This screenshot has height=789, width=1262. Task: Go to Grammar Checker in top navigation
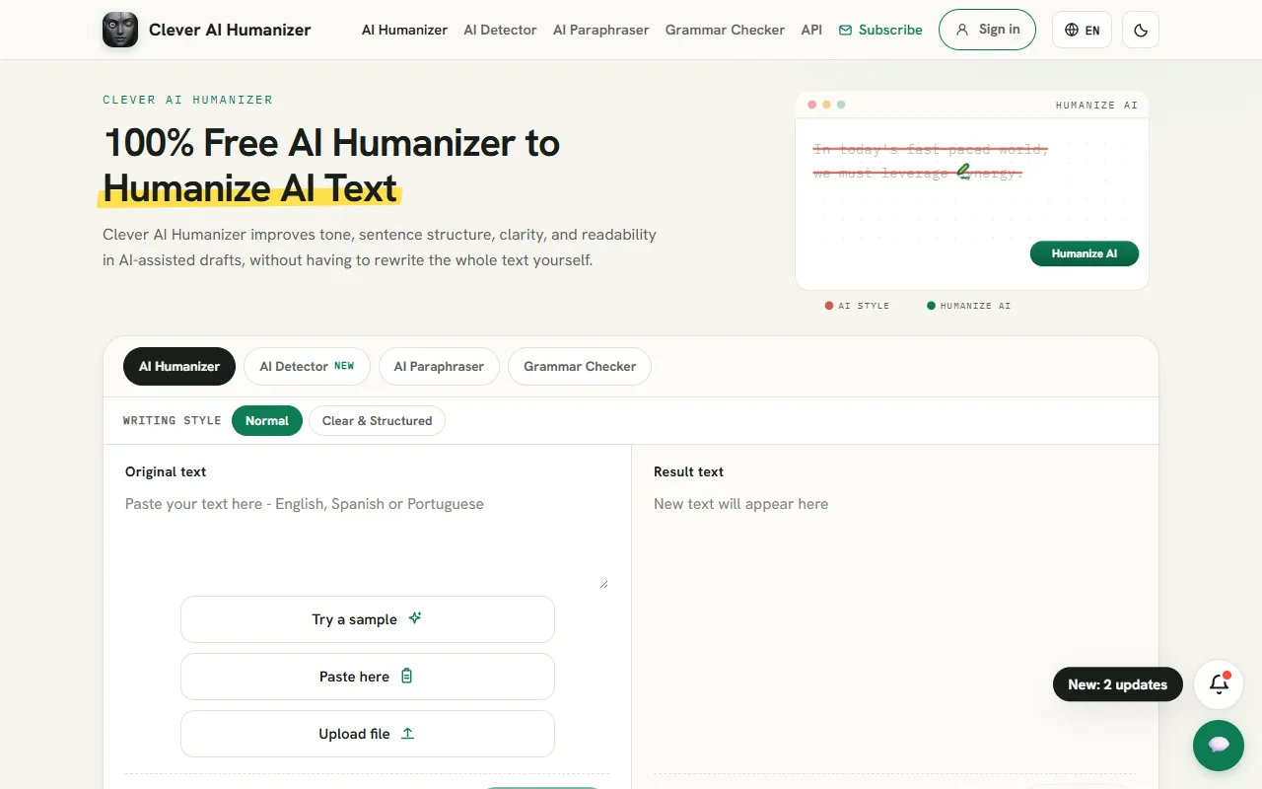click(725, 30)
